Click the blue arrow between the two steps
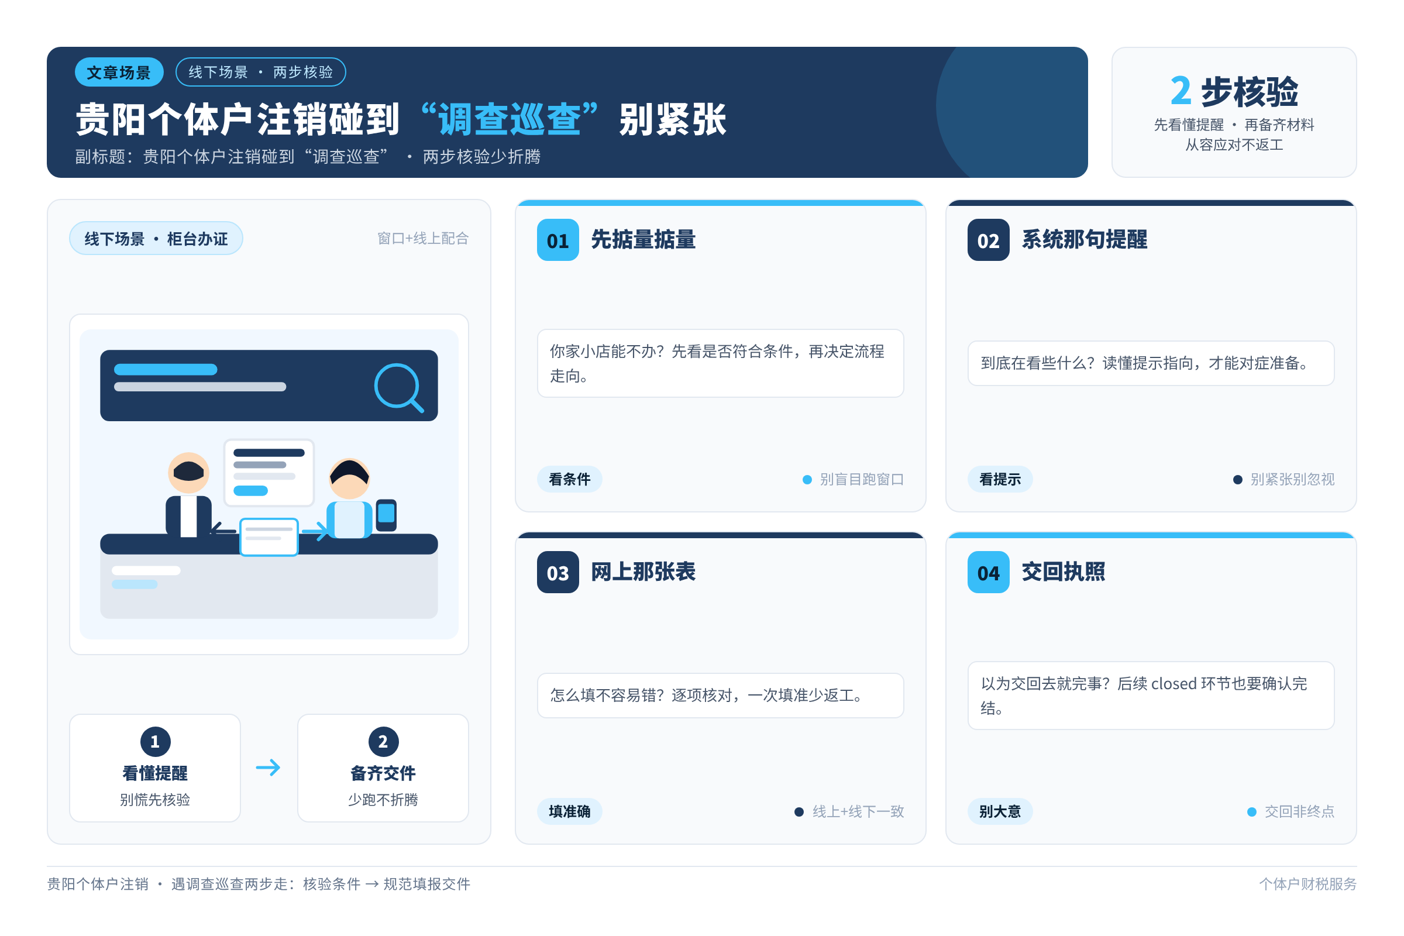Screen dimensions: 1404x936 coord(268,768)
